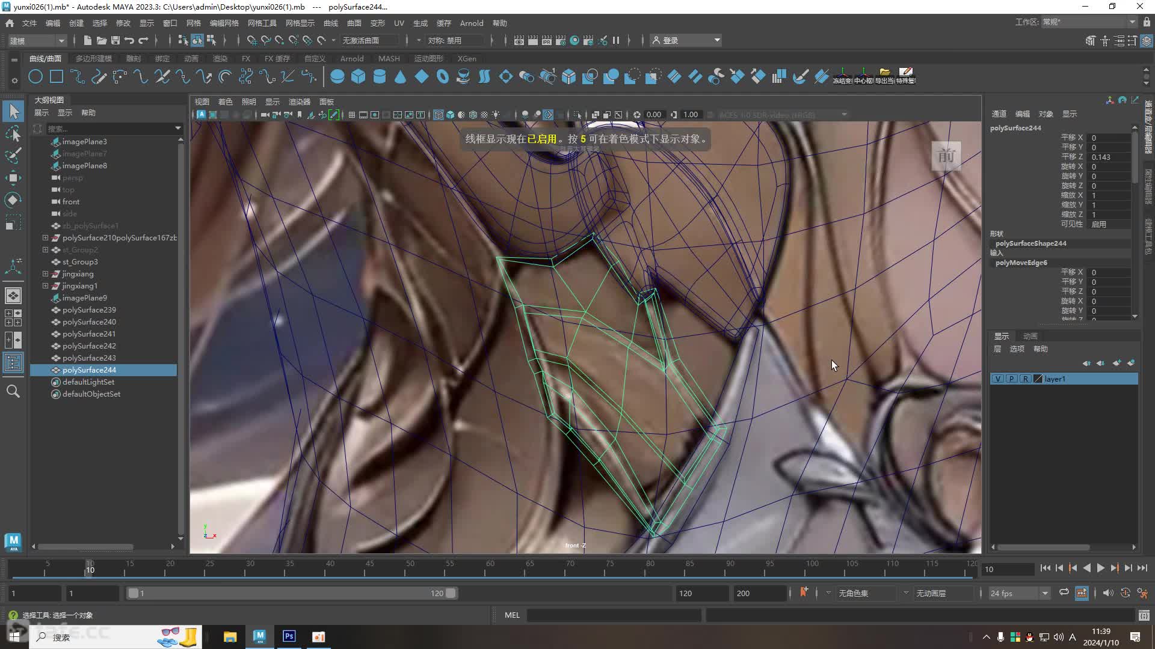Select polySurface244 in outliner
The height and width of the screenshot is (649, 1155).
[x=103, y=370]
